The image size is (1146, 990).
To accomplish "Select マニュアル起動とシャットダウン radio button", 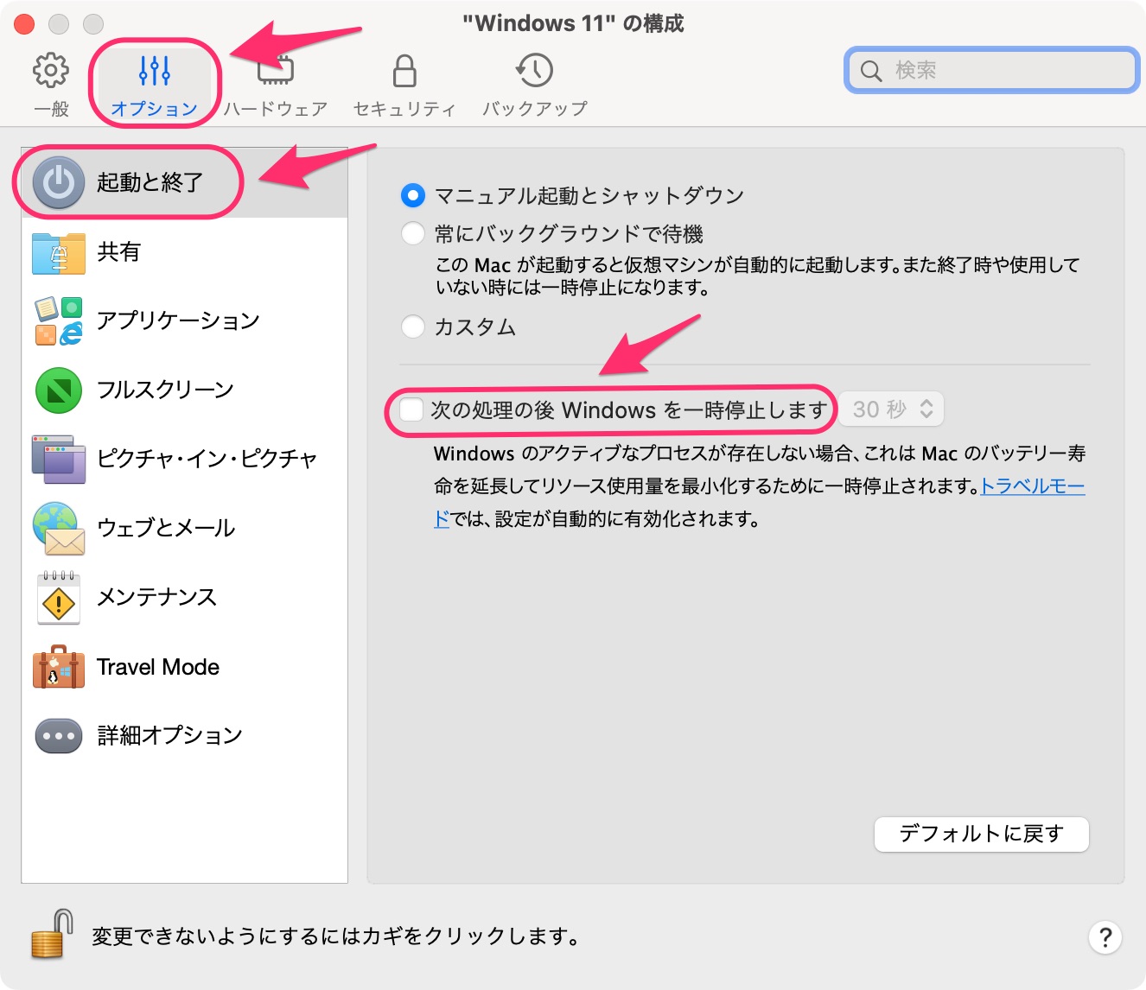I will tap(413, 196).
